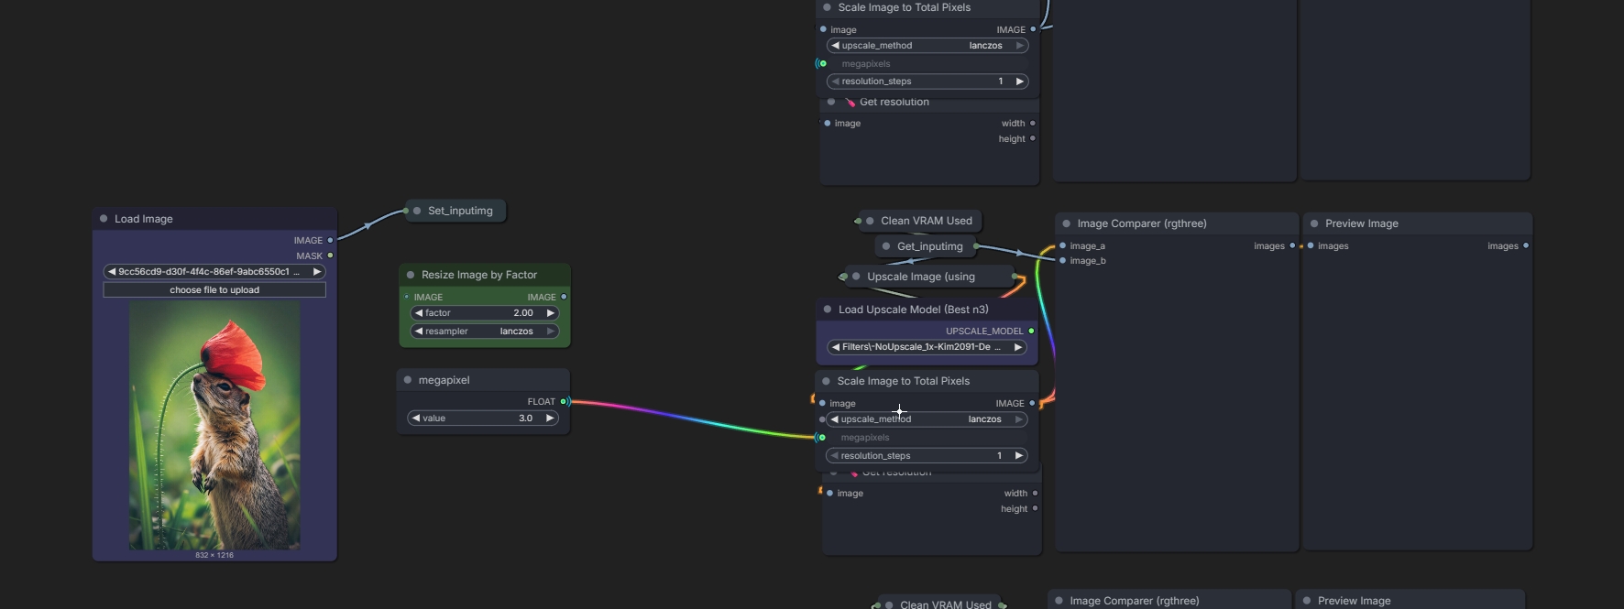Click IMAGE output port of Resize Image by Factor
The height and width of the screenshot is (609, 1624).
pos(564,297)
